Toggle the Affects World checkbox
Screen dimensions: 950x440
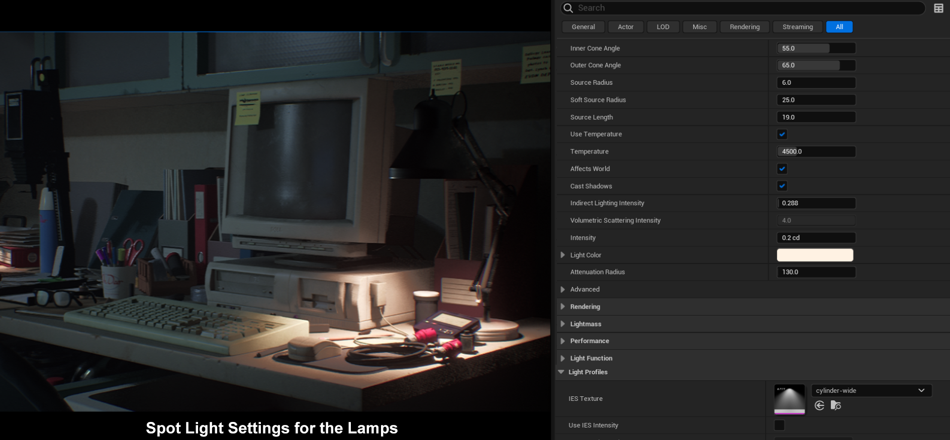(782, 169)
